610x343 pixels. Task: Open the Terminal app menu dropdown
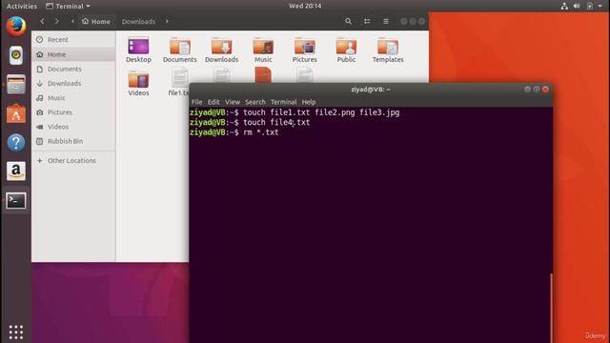pyautogui.click(x=68, y=6)
